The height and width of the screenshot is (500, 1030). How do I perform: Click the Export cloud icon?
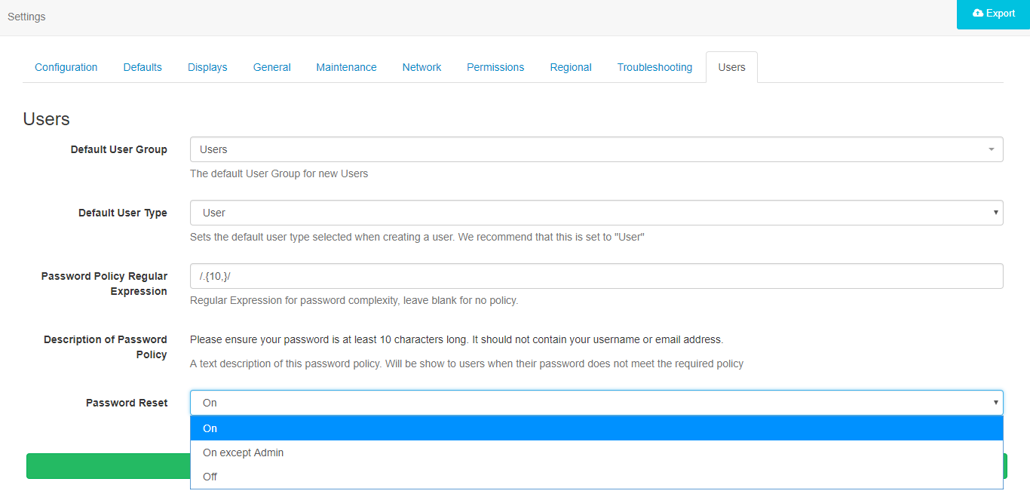978,12
